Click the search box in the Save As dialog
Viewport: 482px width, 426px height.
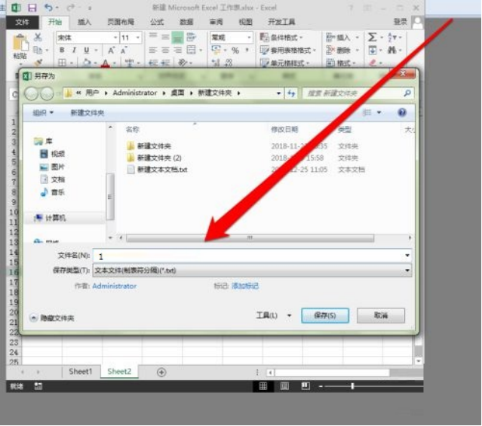pos(358,93)
